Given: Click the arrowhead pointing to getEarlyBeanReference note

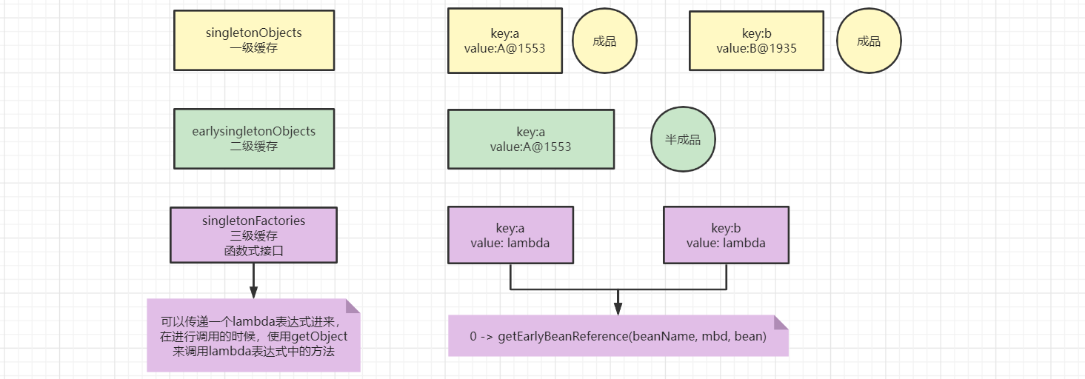Looking at the screenshot, I should (618, 309).
